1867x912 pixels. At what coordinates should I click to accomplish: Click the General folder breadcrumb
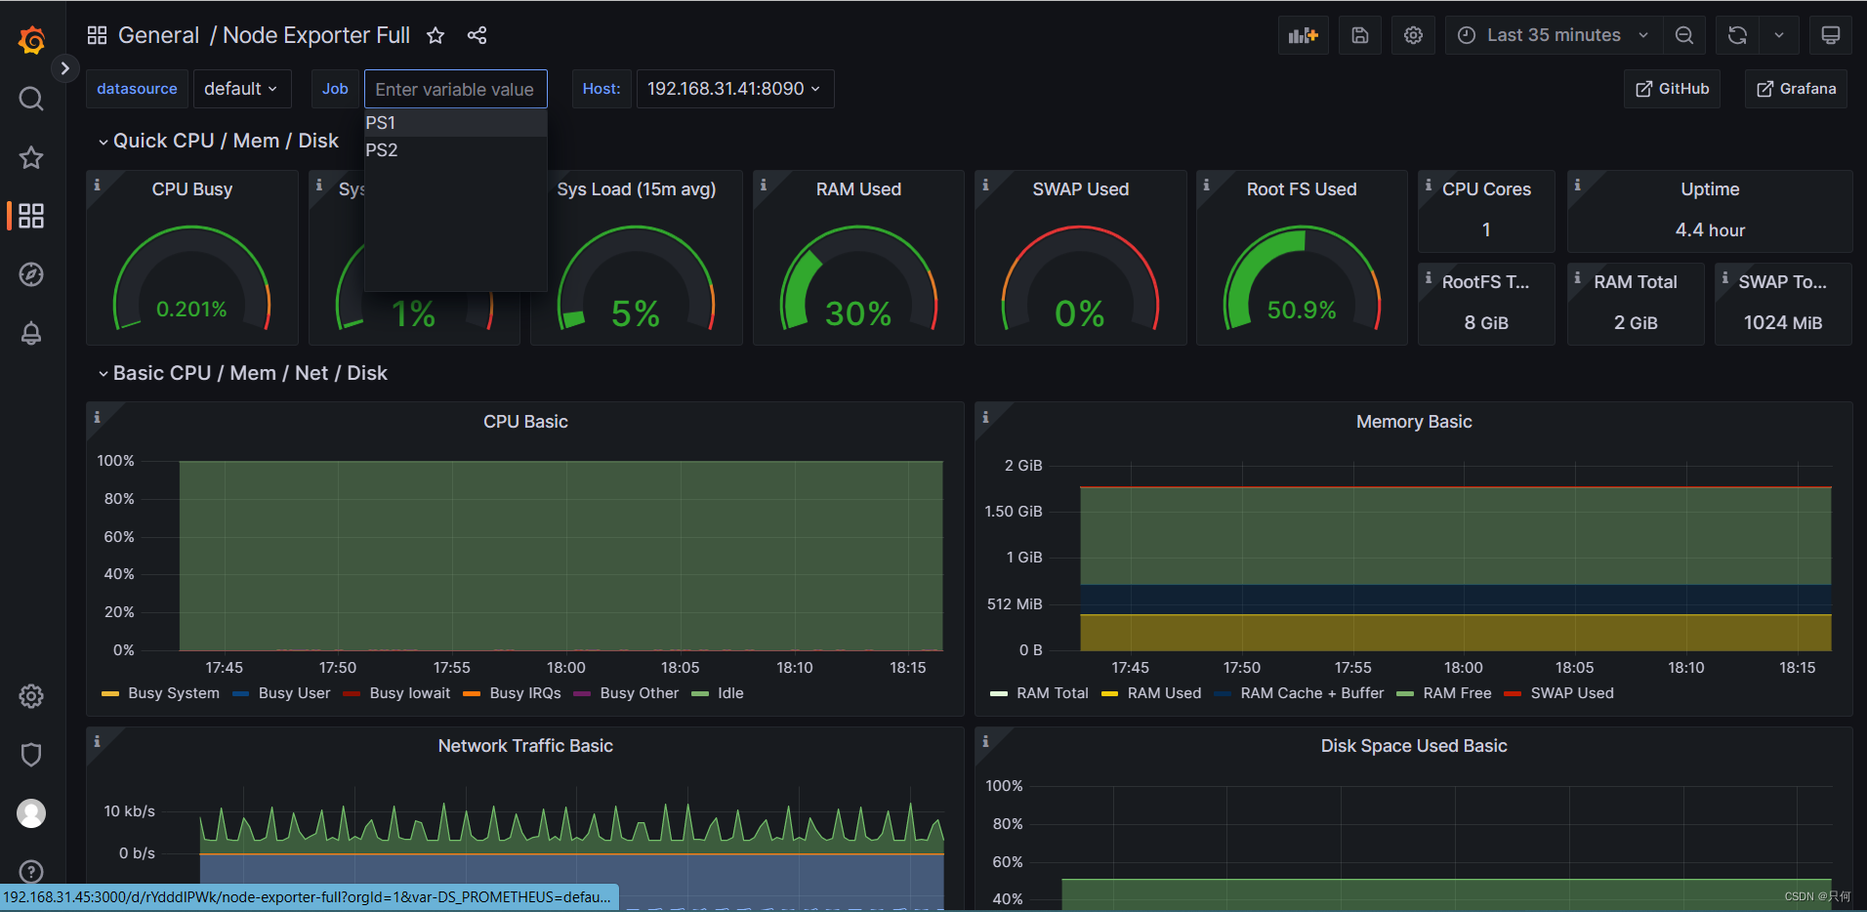[x=158, y=35]
